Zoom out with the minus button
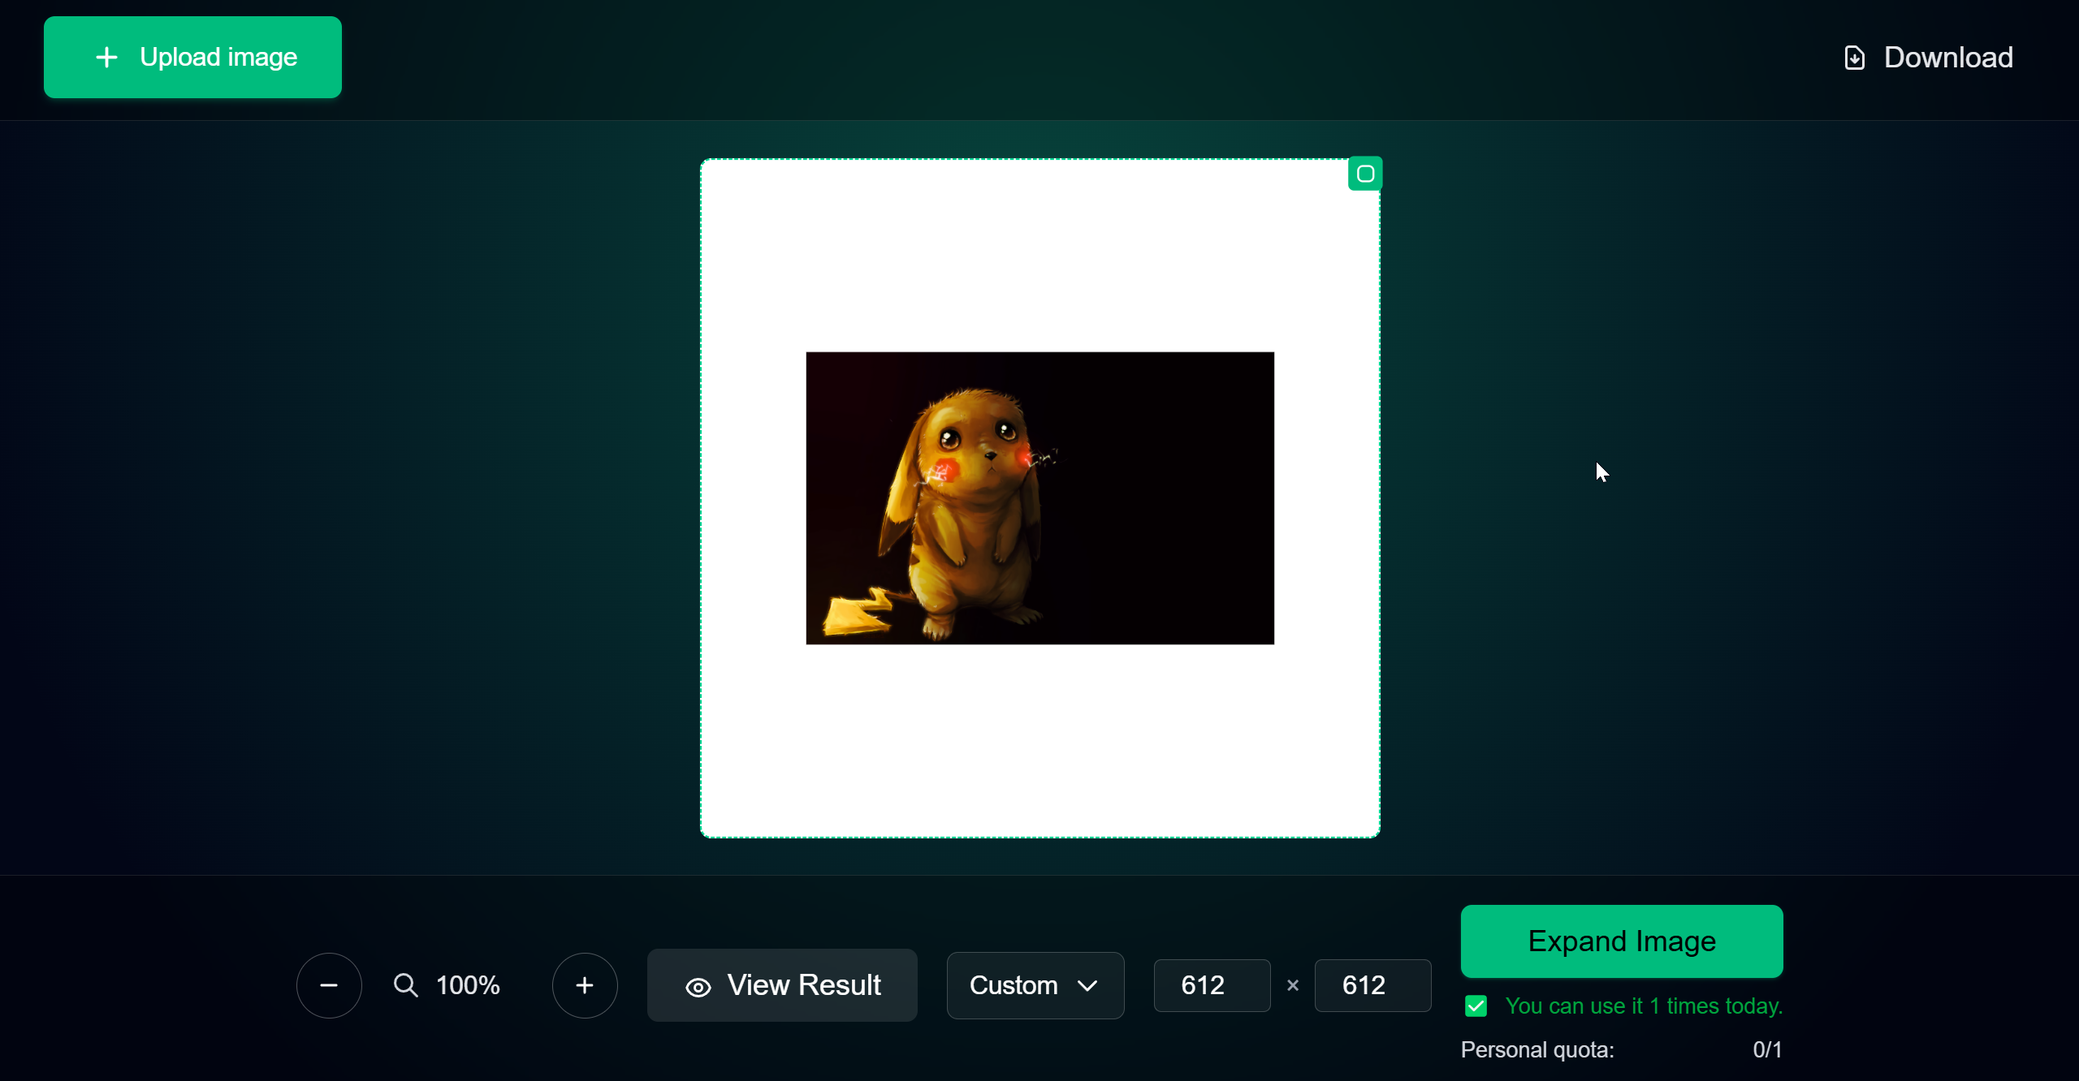Image resolution: width=2079 pixels, height=1081 pixels. click(329, 985)
